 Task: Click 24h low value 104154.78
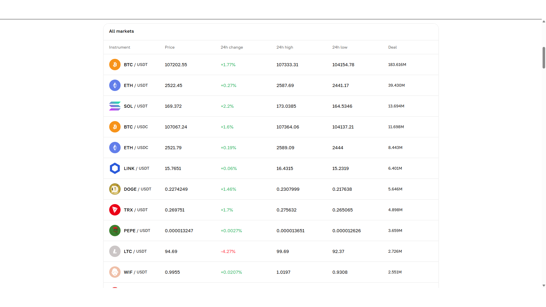pyautogui.click(x=343, y=65)
